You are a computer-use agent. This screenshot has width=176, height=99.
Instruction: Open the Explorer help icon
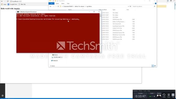coord(156,4)
